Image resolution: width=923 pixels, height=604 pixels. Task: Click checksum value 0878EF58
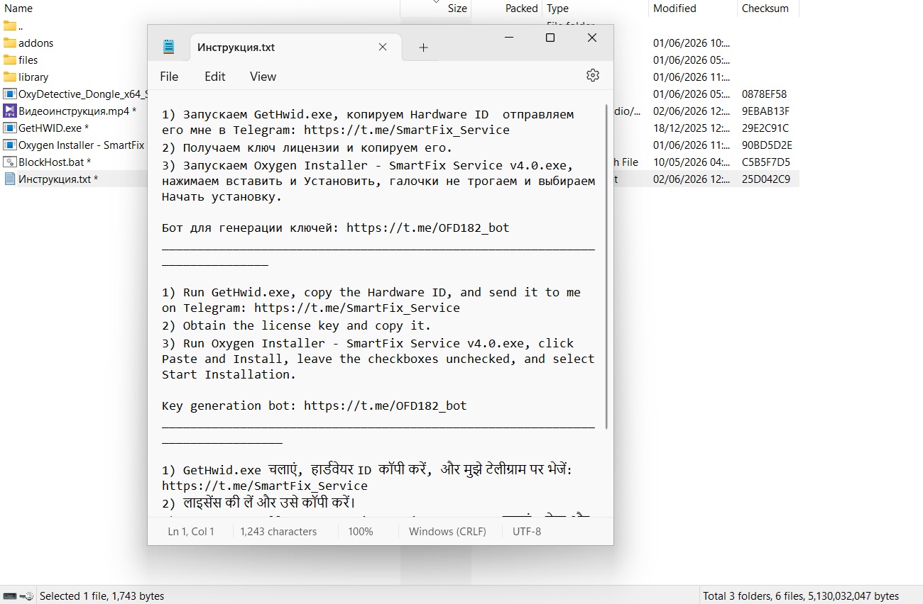765,94
